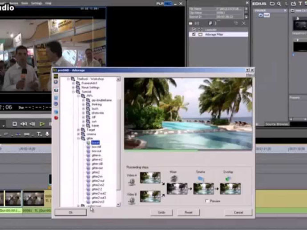
Task: Expand the thinking folder
Action: tap(83, 104)
